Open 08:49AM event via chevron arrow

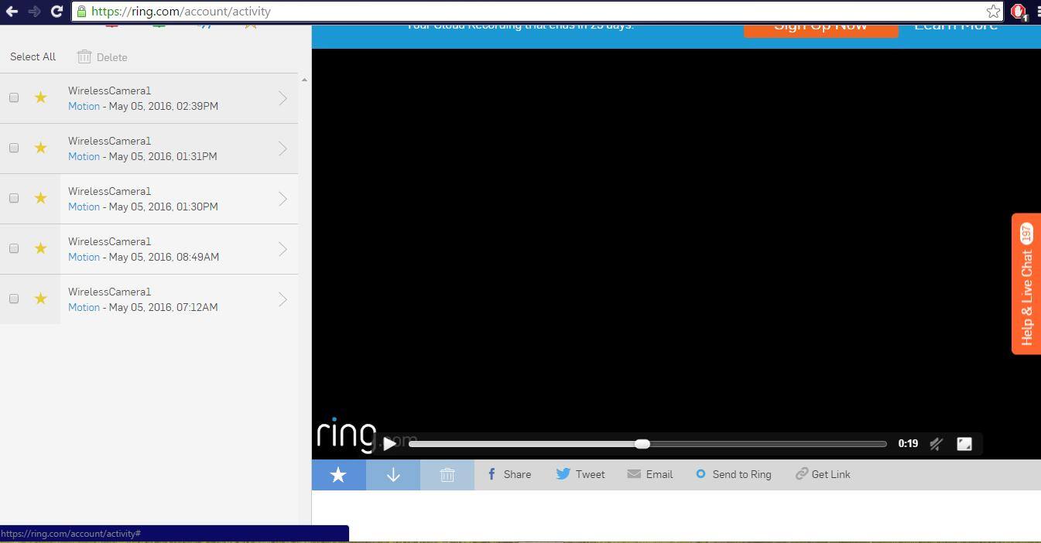[x=283, y=249]
